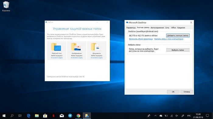This screenshot has height=119, width=213.
Task: Open Telegram from the taskbar
Action: point(70,116)
